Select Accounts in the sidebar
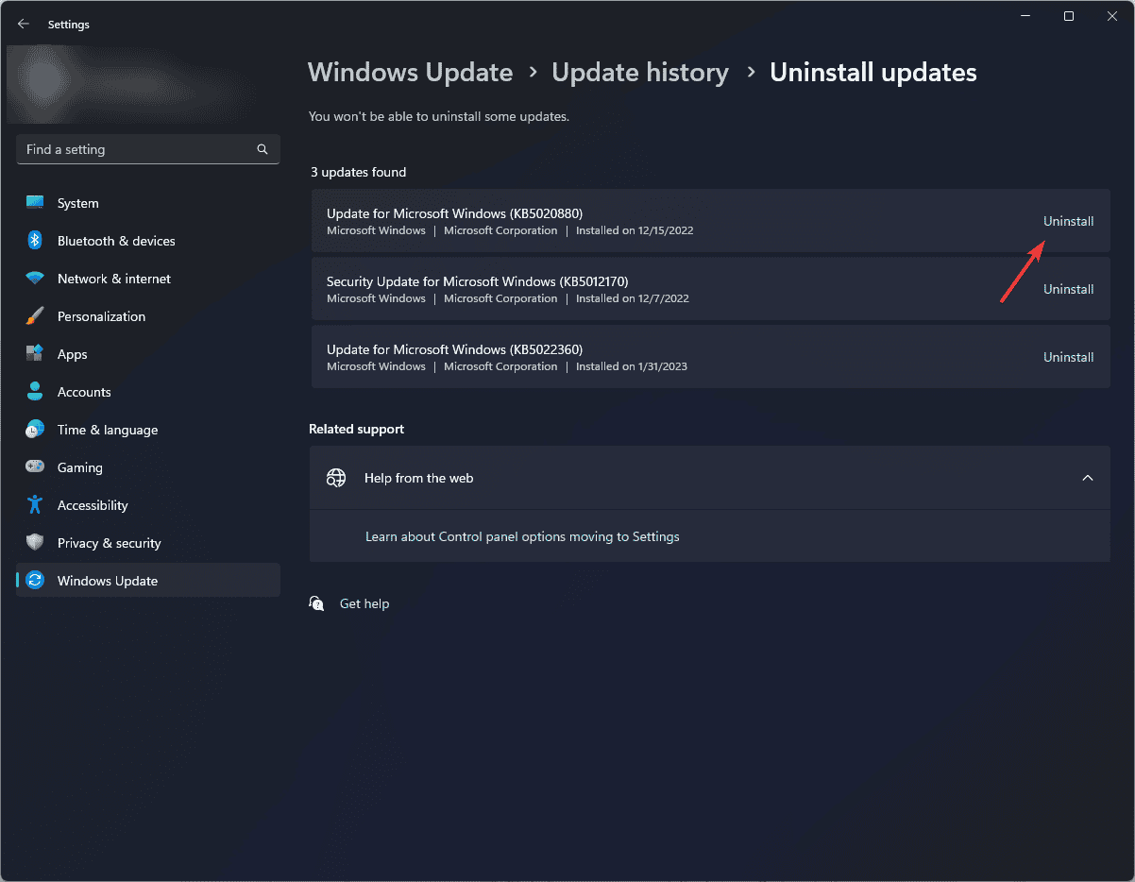Image resolution: width=1135 pixels, height=882 pixels. [x=82, y=391]
